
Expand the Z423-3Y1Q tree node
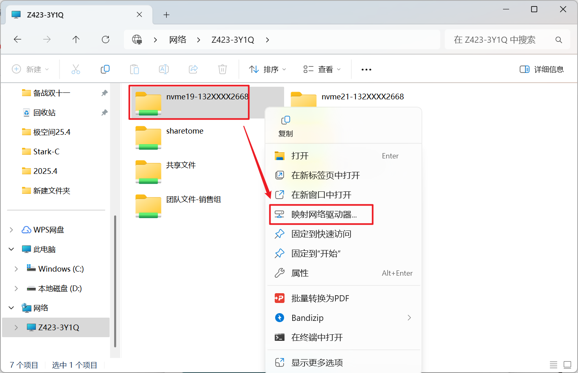(x=16, y=327)
